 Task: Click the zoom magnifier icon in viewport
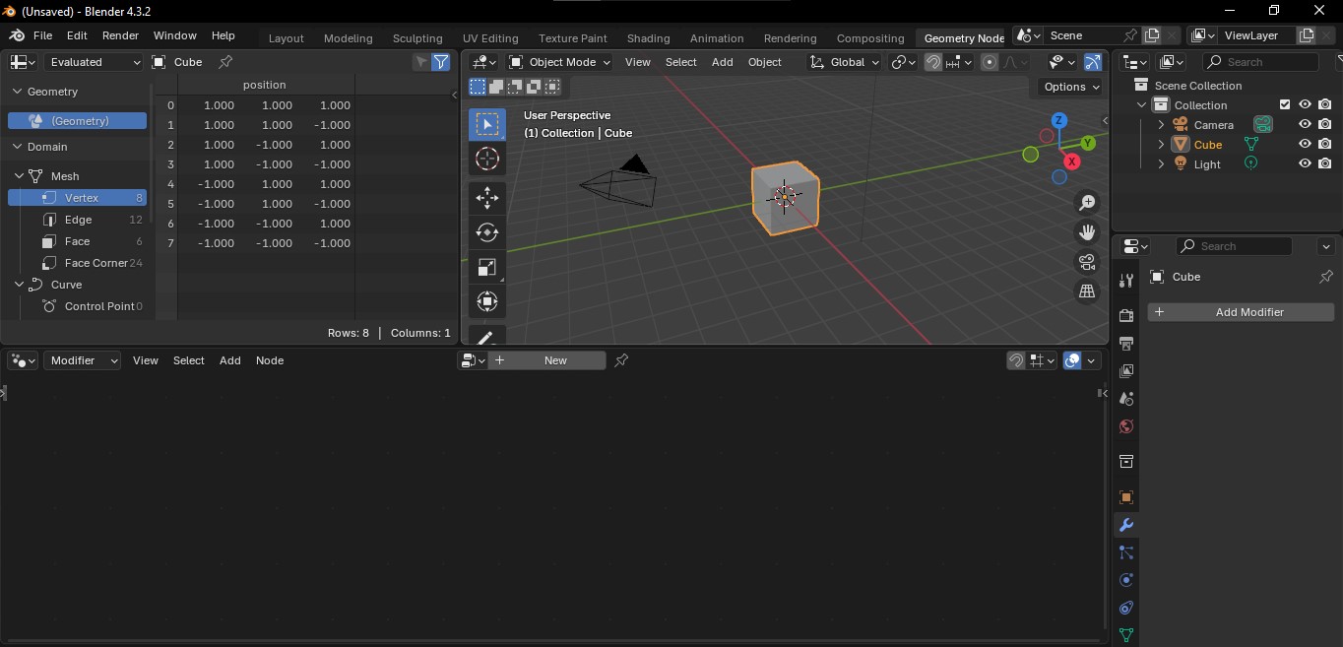(1087, 203)
